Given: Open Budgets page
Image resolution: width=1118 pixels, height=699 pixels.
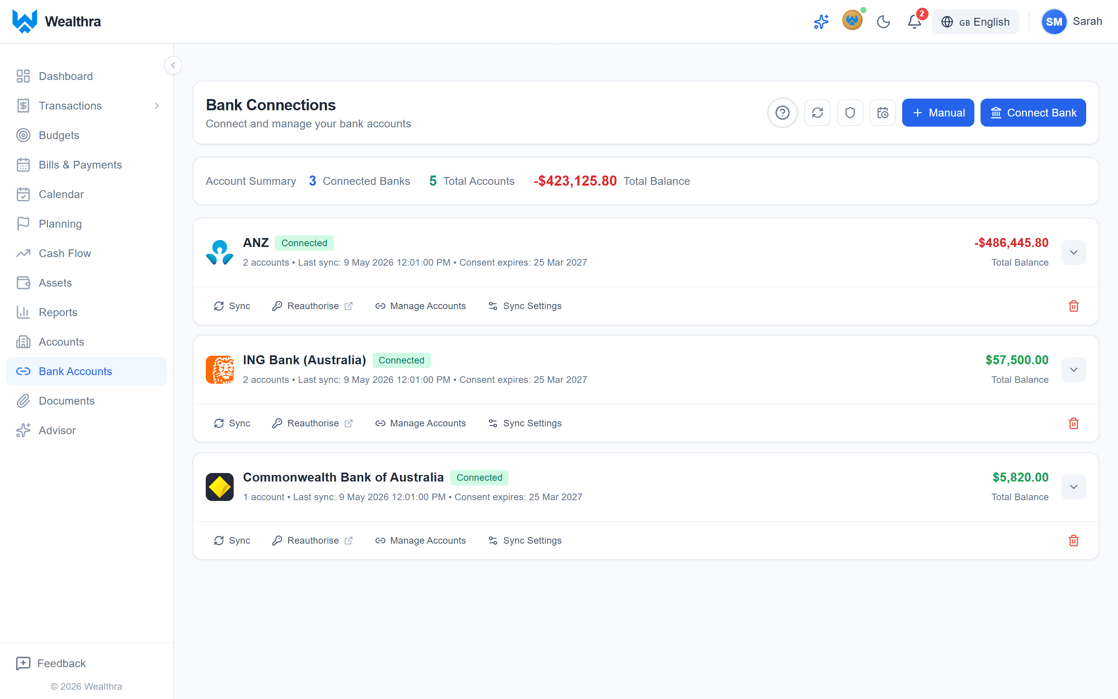Looking at the screenshot, I should 87,136.
